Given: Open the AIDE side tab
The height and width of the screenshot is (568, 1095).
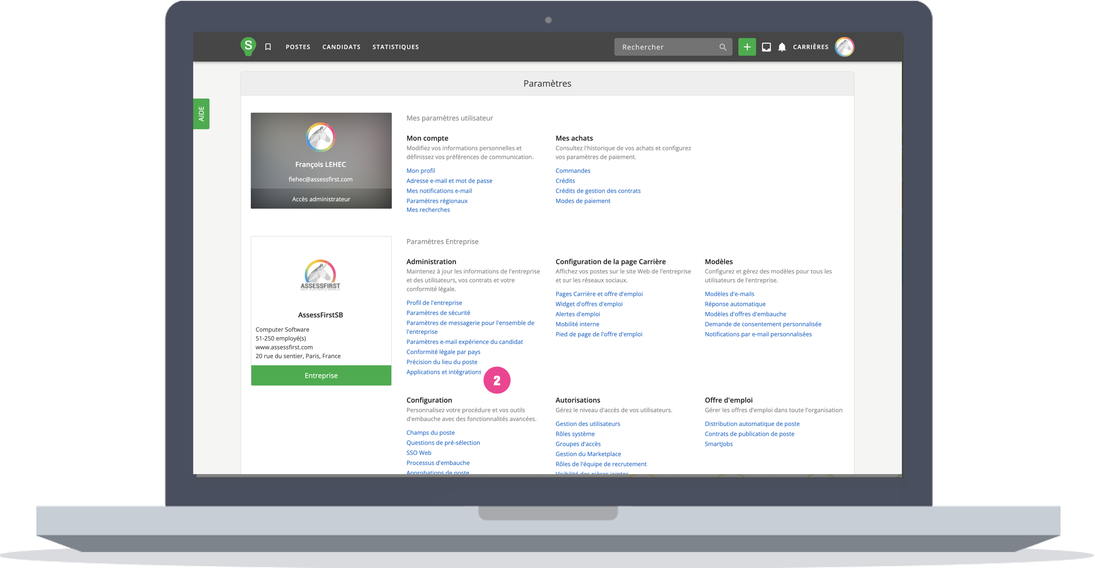Looking at the screenshot, I should (x=201, y=114).
